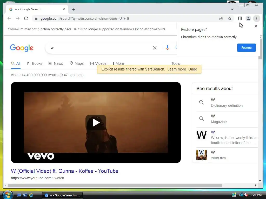Bookmark this page with the star icon

pos(230,18)
